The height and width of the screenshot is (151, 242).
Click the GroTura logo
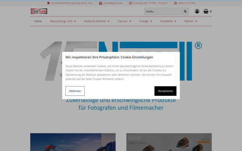click(x=39, y=11)
